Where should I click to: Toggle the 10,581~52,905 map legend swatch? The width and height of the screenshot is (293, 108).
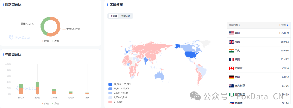point(110,89)
